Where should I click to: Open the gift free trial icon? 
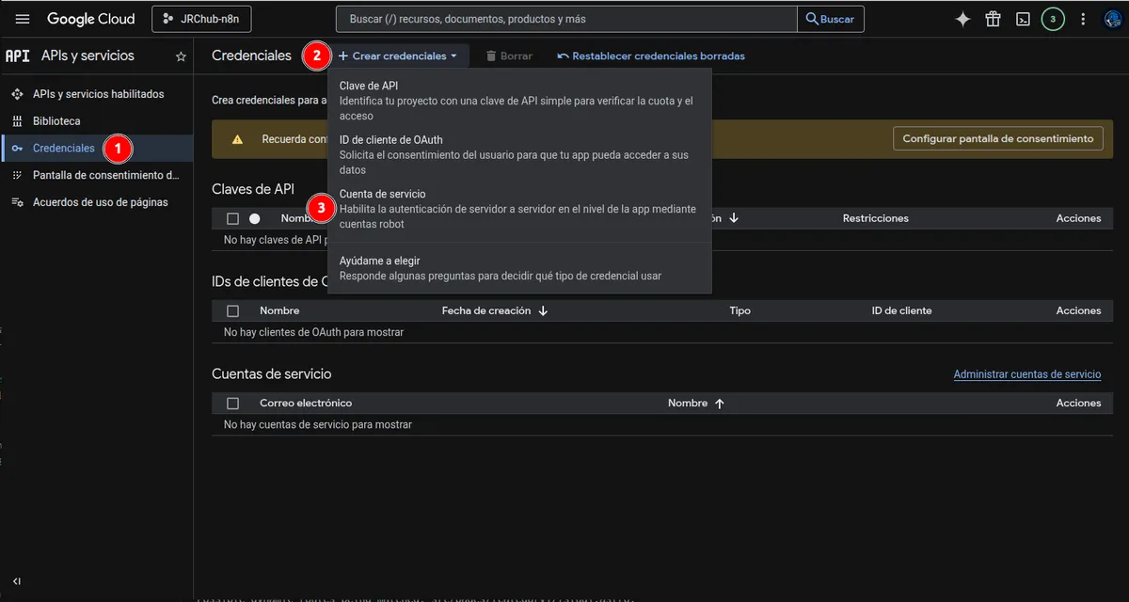(x=993, y=19)
